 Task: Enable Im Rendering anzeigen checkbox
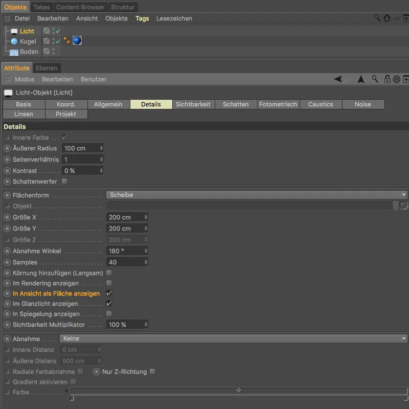pyautogui.click(x=109, y=283)
